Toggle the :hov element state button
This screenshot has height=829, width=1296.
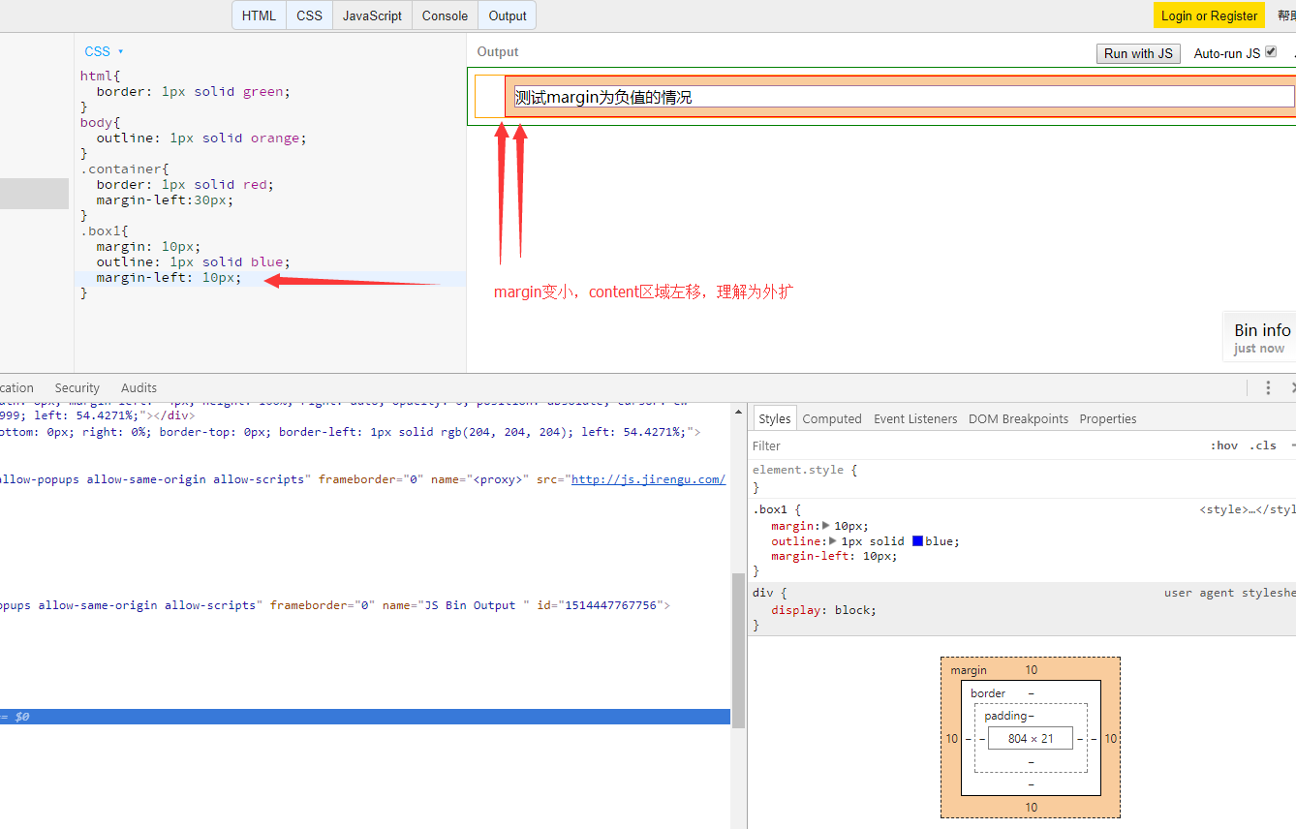[1224, 445]
